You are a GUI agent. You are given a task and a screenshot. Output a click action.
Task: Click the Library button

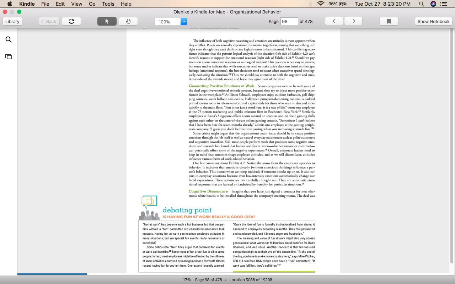(12, 21)
